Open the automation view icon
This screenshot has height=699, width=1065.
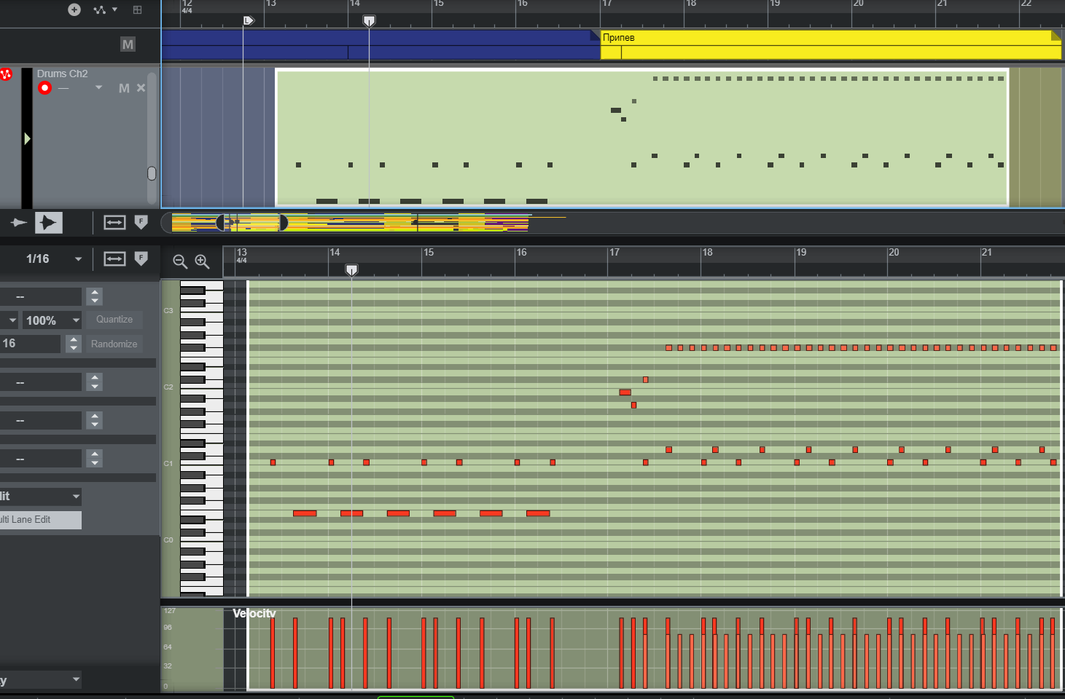[99, 9]
